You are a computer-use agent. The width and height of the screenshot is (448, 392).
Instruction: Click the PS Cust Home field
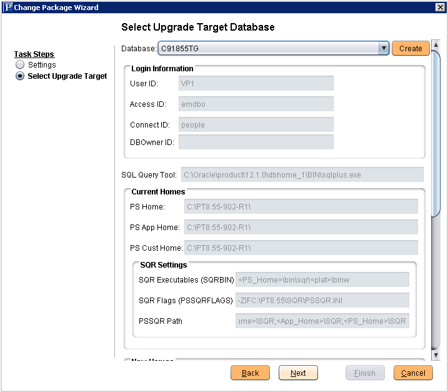(x=301, y=248)
